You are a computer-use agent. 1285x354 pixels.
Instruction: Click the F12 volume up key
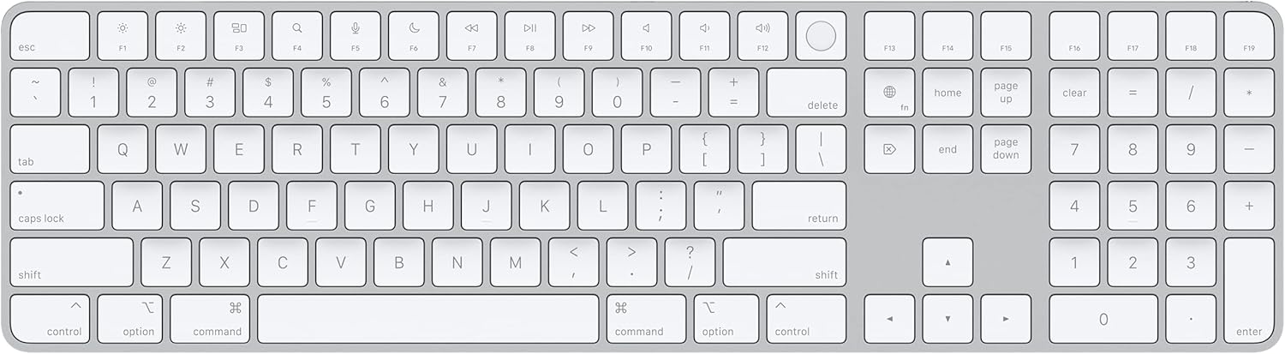coord(762,36)
